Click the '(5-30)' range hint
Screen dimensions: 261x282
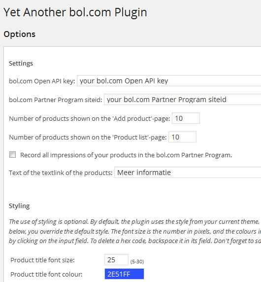137,262
